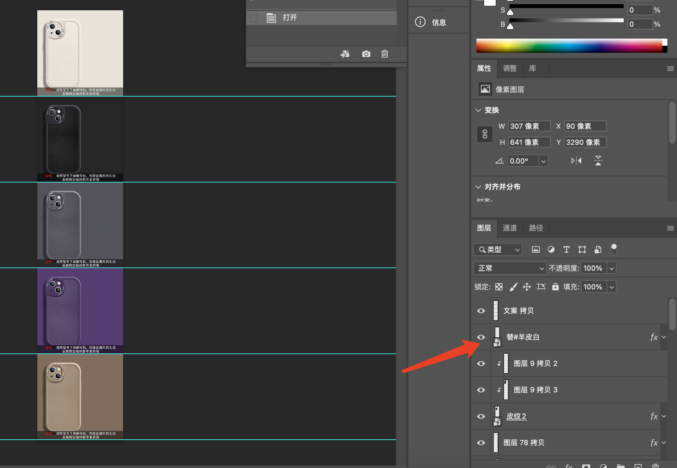Collapse the 变换 section
The image size is (677, 468).
[478, 110]
